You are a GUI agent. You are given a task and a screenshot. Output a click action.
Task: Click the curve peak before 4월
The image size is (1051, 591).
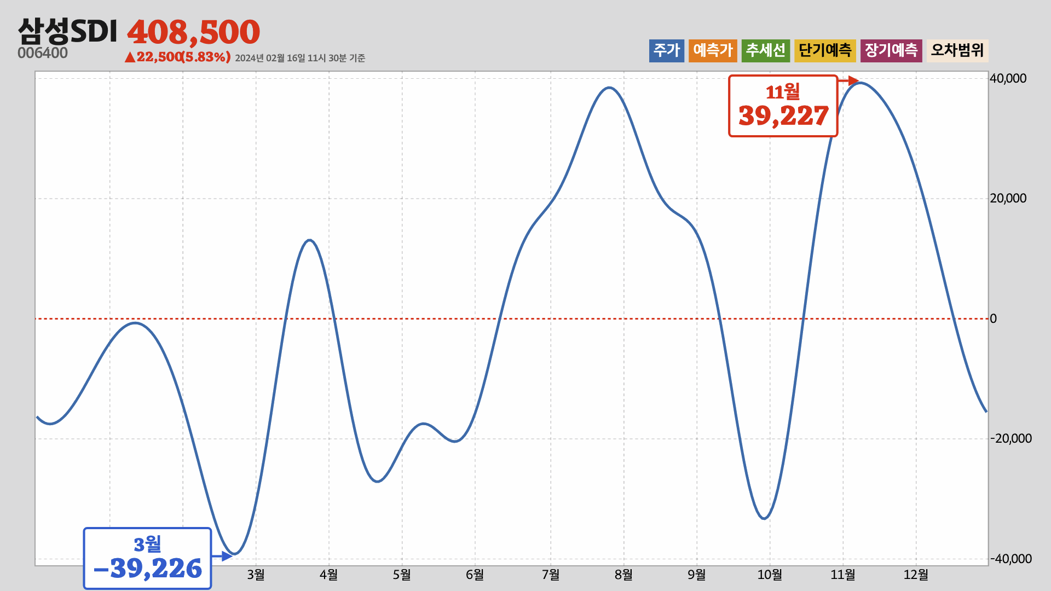pyautogui.click(x=310, y=240)
